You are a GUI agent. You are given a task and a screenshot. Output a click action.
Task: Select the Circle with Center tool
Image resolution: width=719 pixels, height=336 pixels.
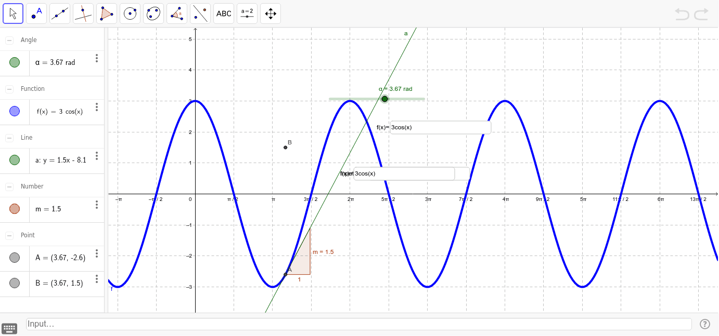(x=130, y=14)
